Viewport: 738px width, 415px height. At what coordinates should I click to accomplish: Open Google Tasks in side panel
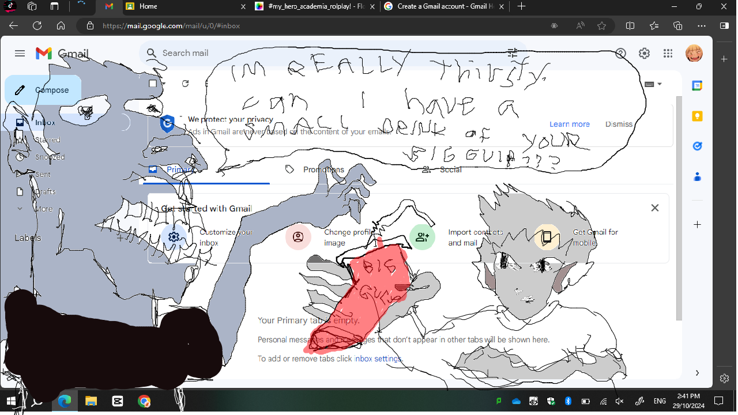[697, 146]
